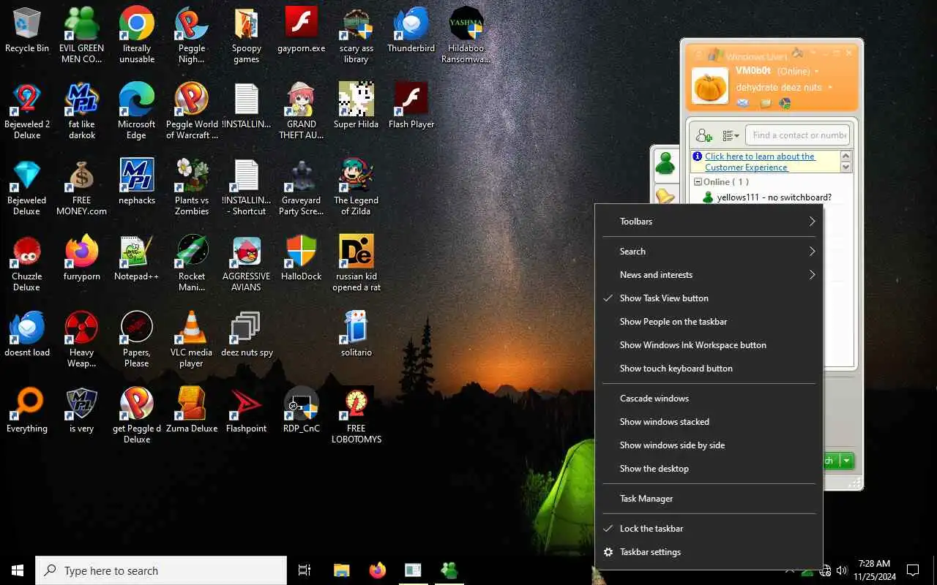
Task: Open the Windows Start button
Action: pyautogui.click(x=18, y=570)
